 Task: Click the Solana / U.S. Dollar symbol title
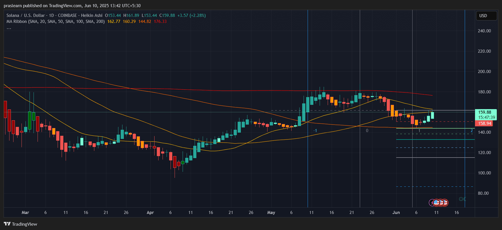[26, 15]
